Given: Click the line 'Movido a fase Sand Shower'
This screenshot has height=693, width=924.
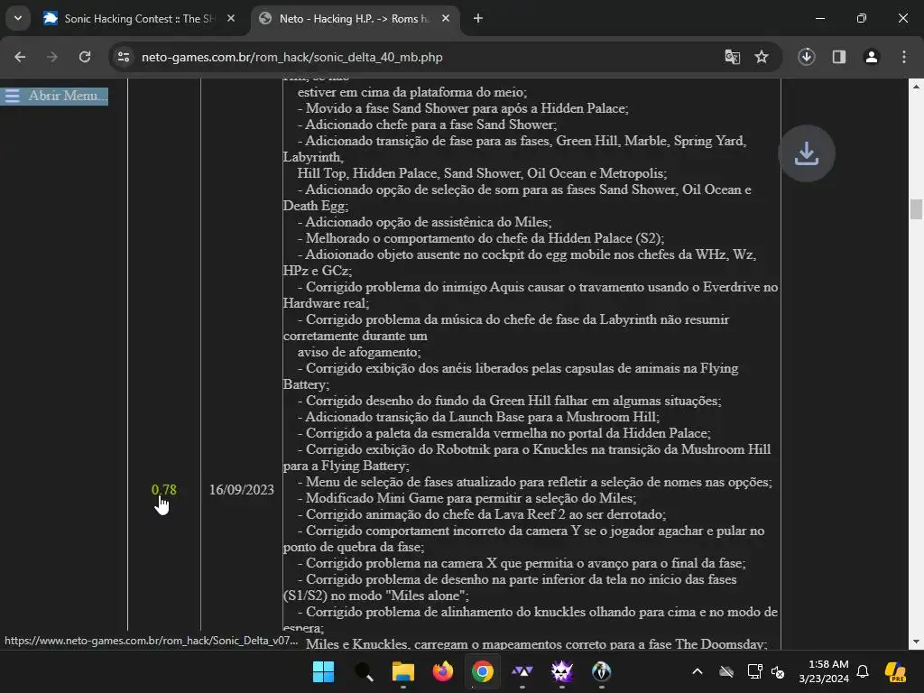Looking at the screenshot, I should point(463,108).
